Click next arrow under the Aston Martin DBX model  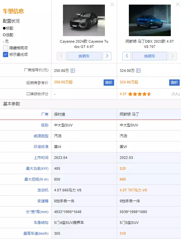click(172, 56)
